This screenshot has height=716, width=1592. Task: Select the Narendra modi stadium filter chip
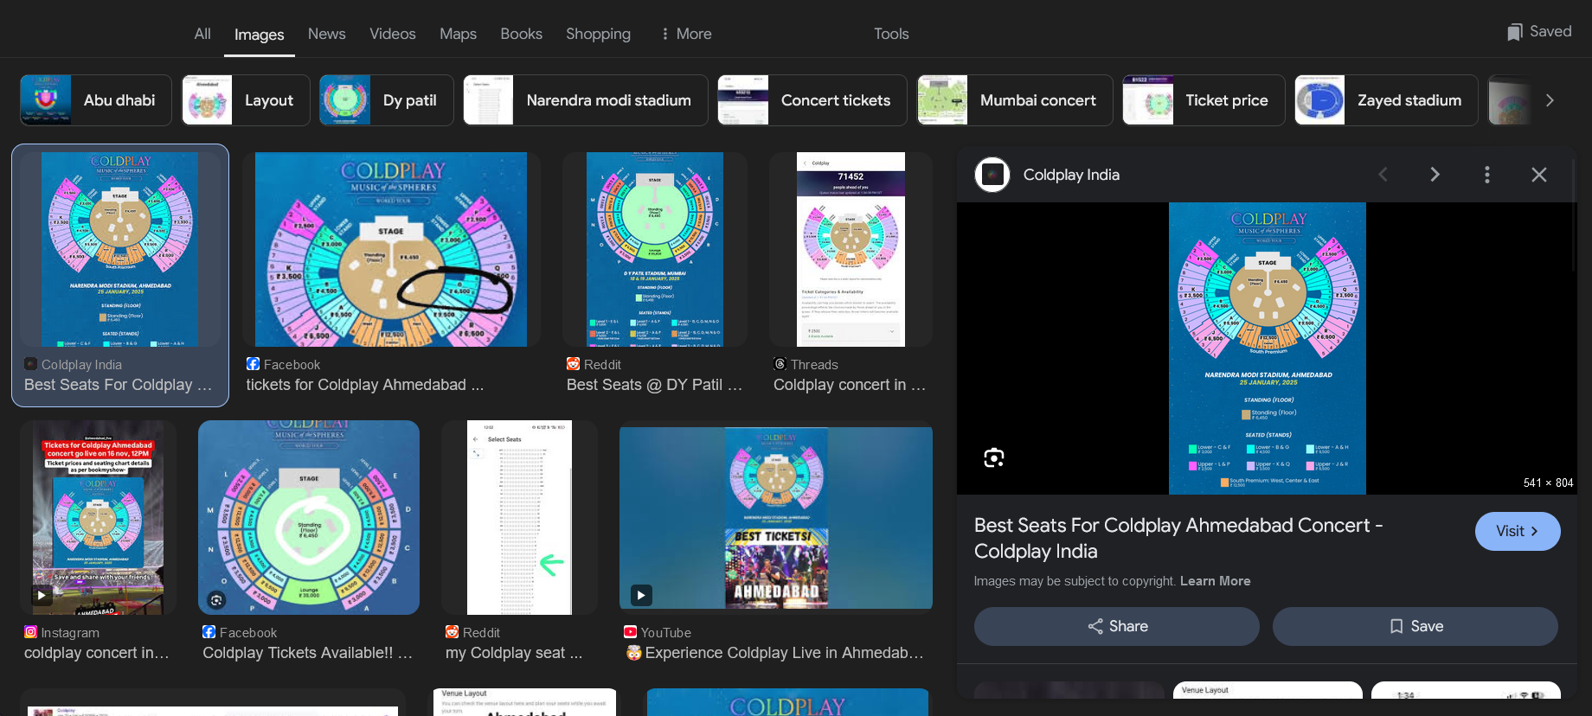[586, 100]
